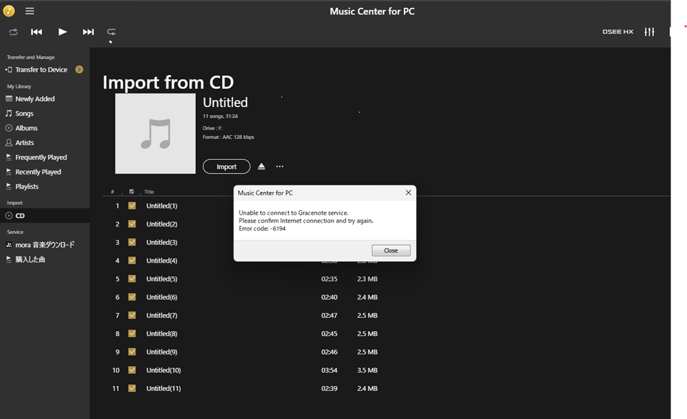This screenshot has height=419, width=687.
Task: Toggle the select-all checkbox in header
Action: click(x=132, y=192)
